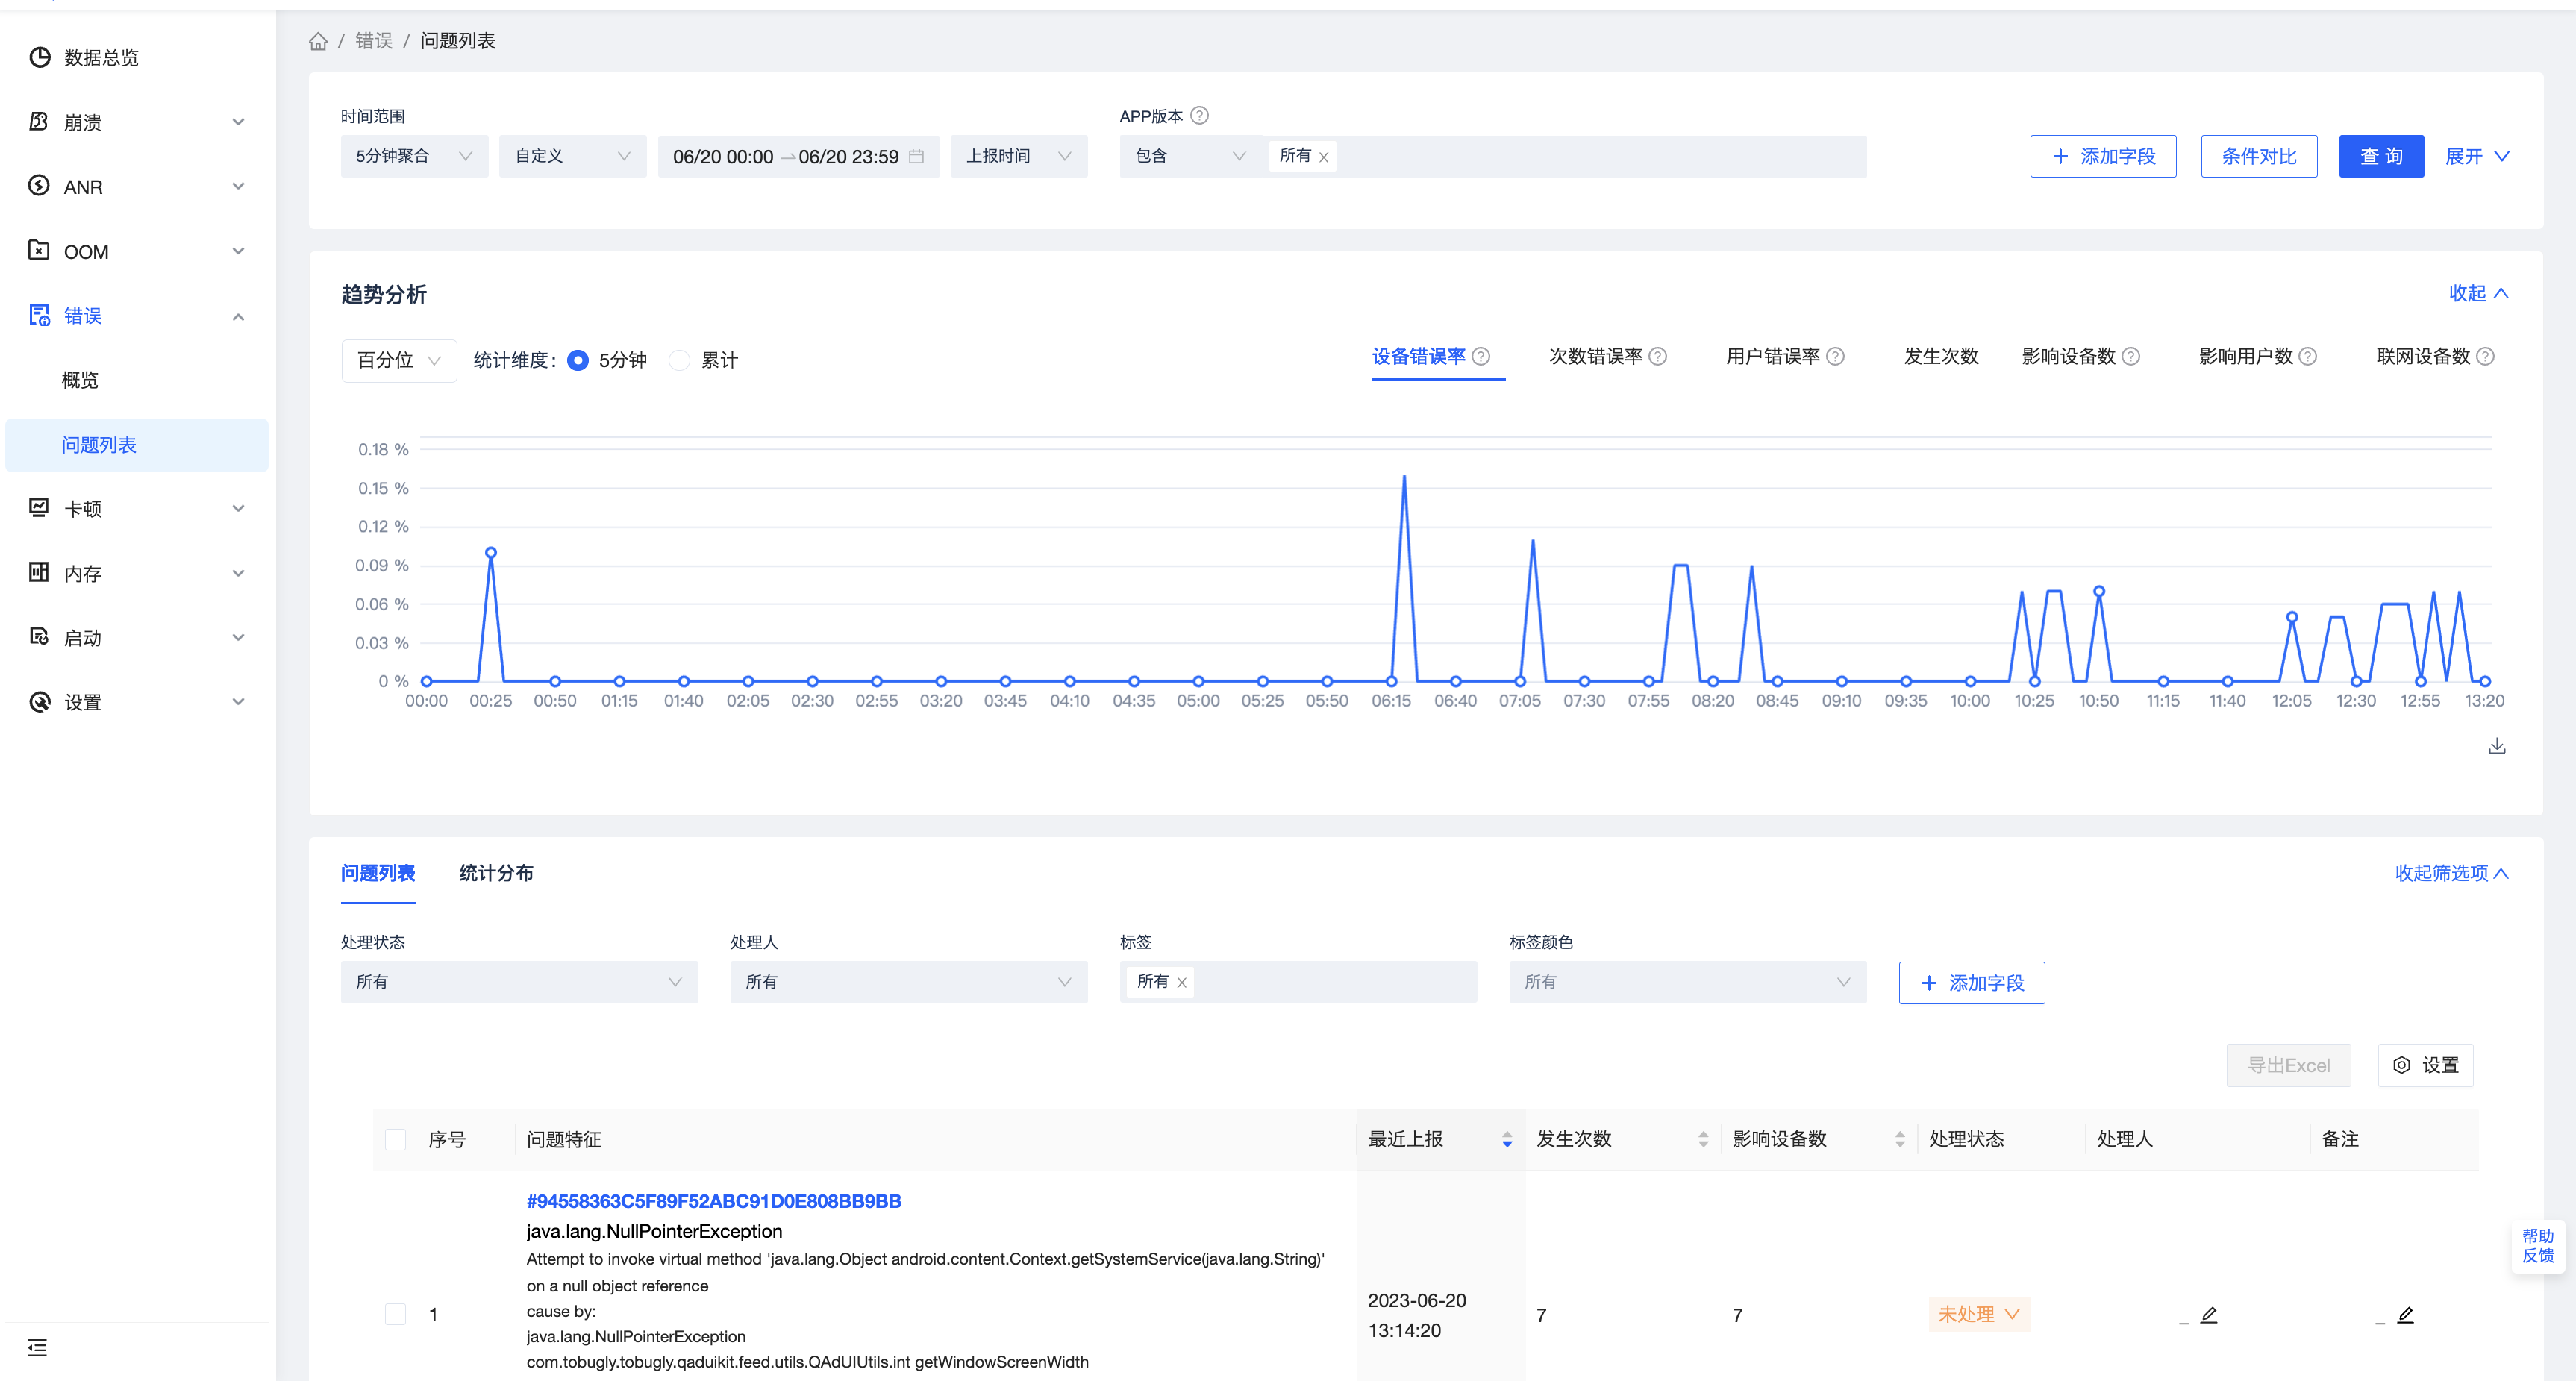2576x1381 pixels.
Task: Select the 5分钟 statistics radio button
Action: [x=578, y=360]
